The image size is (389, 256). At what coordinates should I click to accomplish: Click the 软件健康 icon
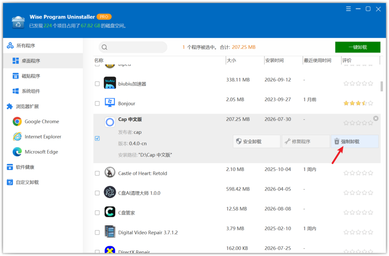point(9,167)
